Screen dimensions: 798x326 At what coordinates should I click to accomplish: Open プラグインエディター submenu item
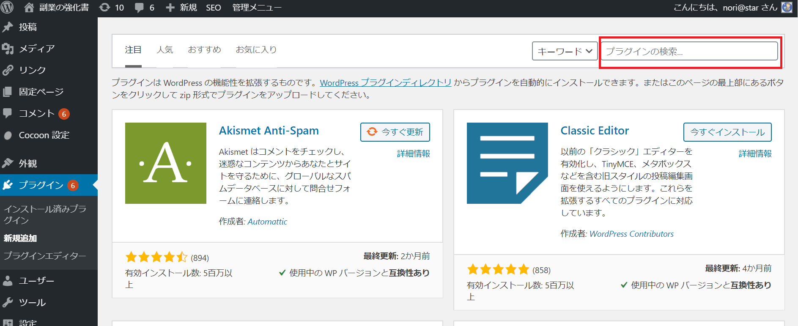point(45,256)
